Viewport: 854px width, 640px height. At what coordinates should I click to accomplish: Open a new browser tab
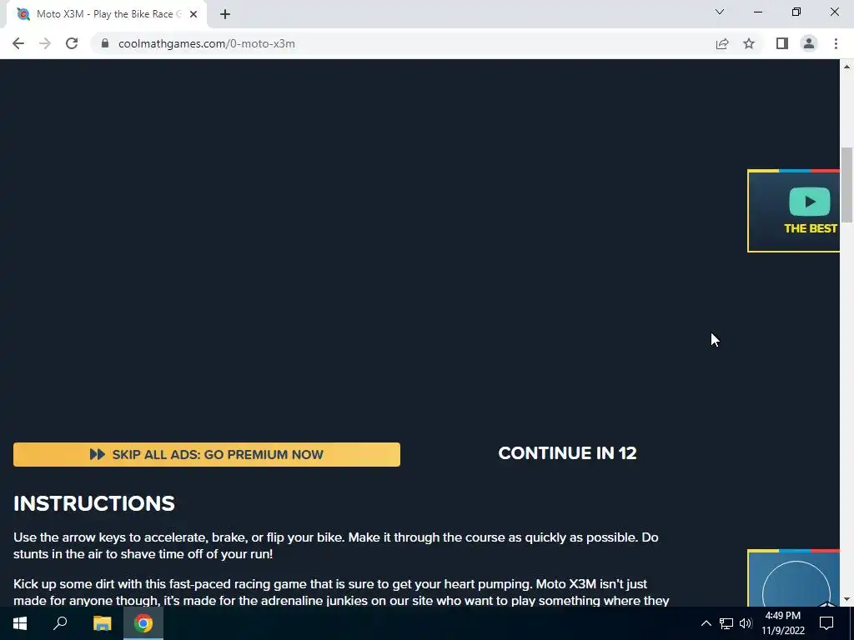pos(225,14)
